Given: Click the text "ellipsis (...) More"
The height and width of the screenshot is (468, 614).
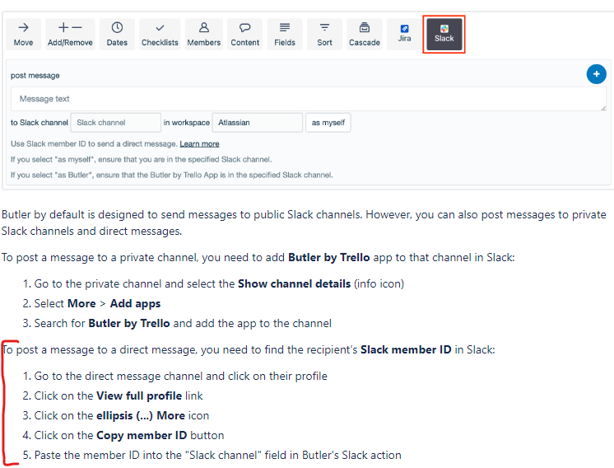Looking at the screenshot, I should 141,416.
